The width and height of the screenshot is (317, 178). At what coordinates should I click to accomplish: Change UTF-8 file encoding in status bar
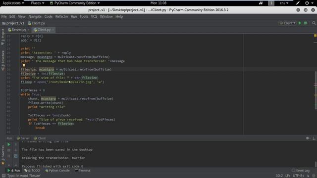click(x=298, y=176)
